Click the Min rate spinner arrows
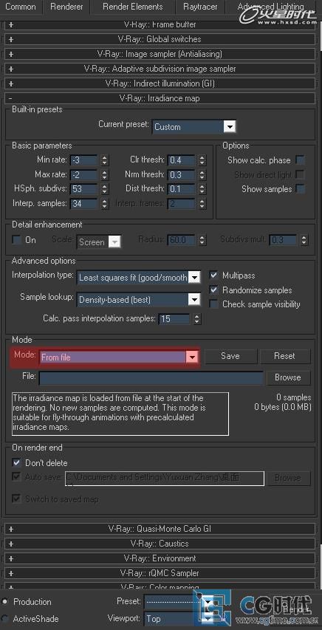The image size is (322, 630). pos(105,160)
